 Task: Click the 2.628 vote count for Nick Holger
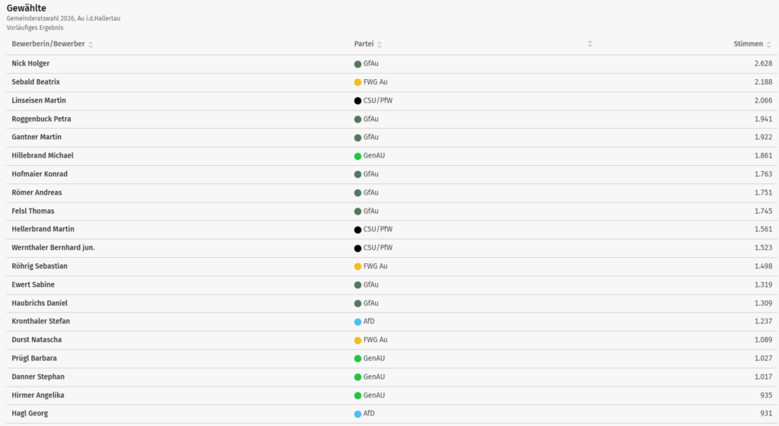pyautogui.click(x=761, y=63)
